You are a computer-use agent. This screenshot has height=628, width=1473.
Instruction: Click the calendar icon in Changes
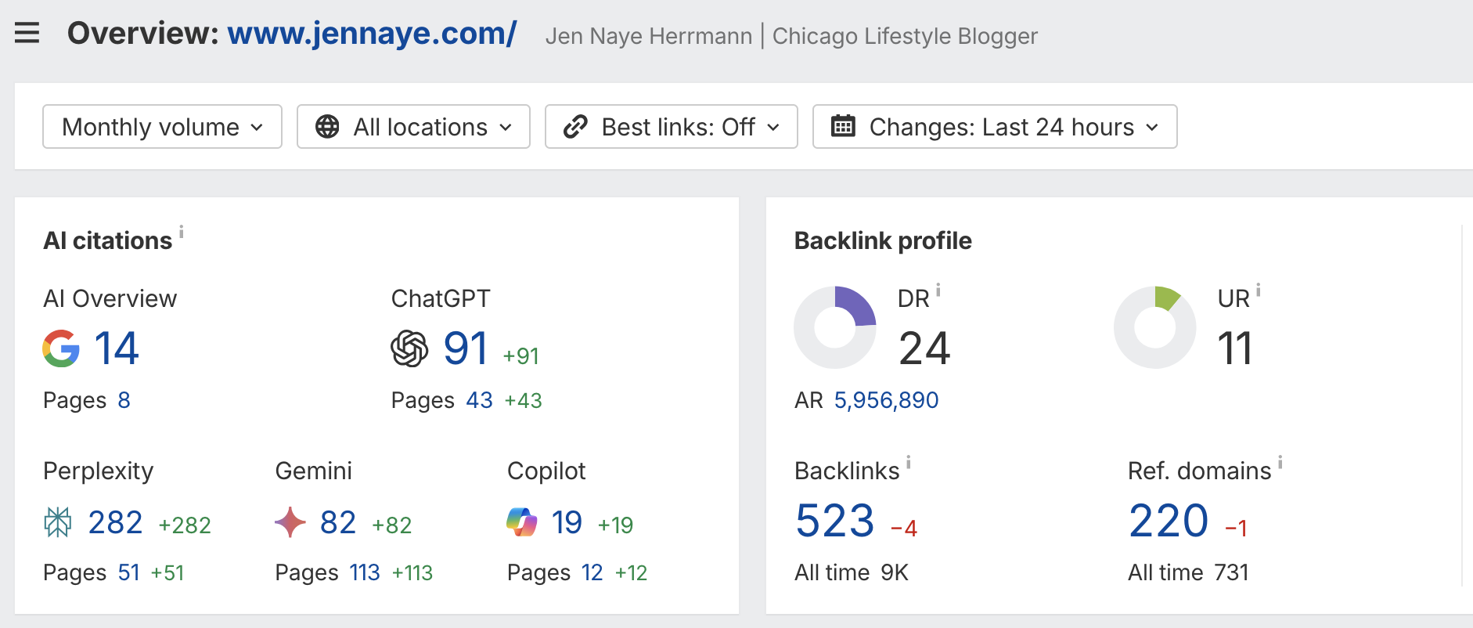coord(843,126)
